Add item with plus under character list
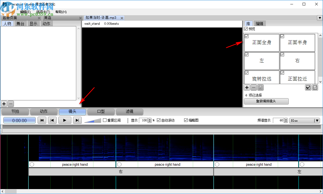The width and height of the screenshot is (323, 194). coord(4,104)
